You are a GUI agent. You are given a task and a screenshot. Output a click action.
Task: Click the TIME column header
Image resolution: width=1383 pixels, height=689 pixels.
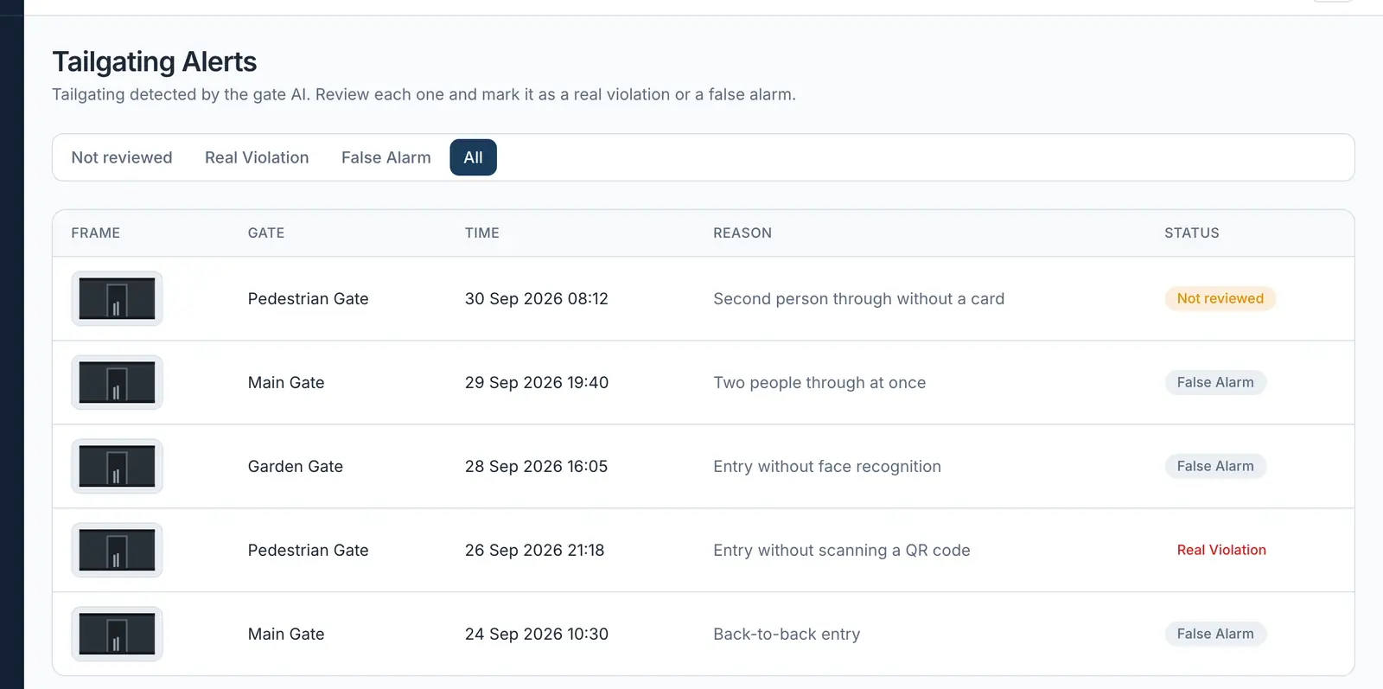click(482, 233)
